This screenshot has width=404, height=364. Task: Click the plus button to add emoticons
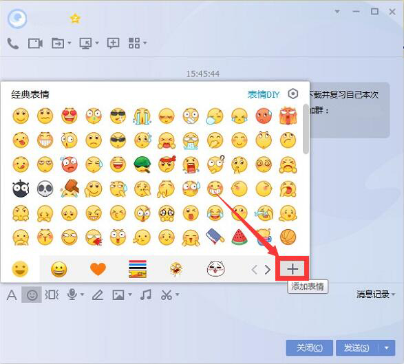coord(293,268)
